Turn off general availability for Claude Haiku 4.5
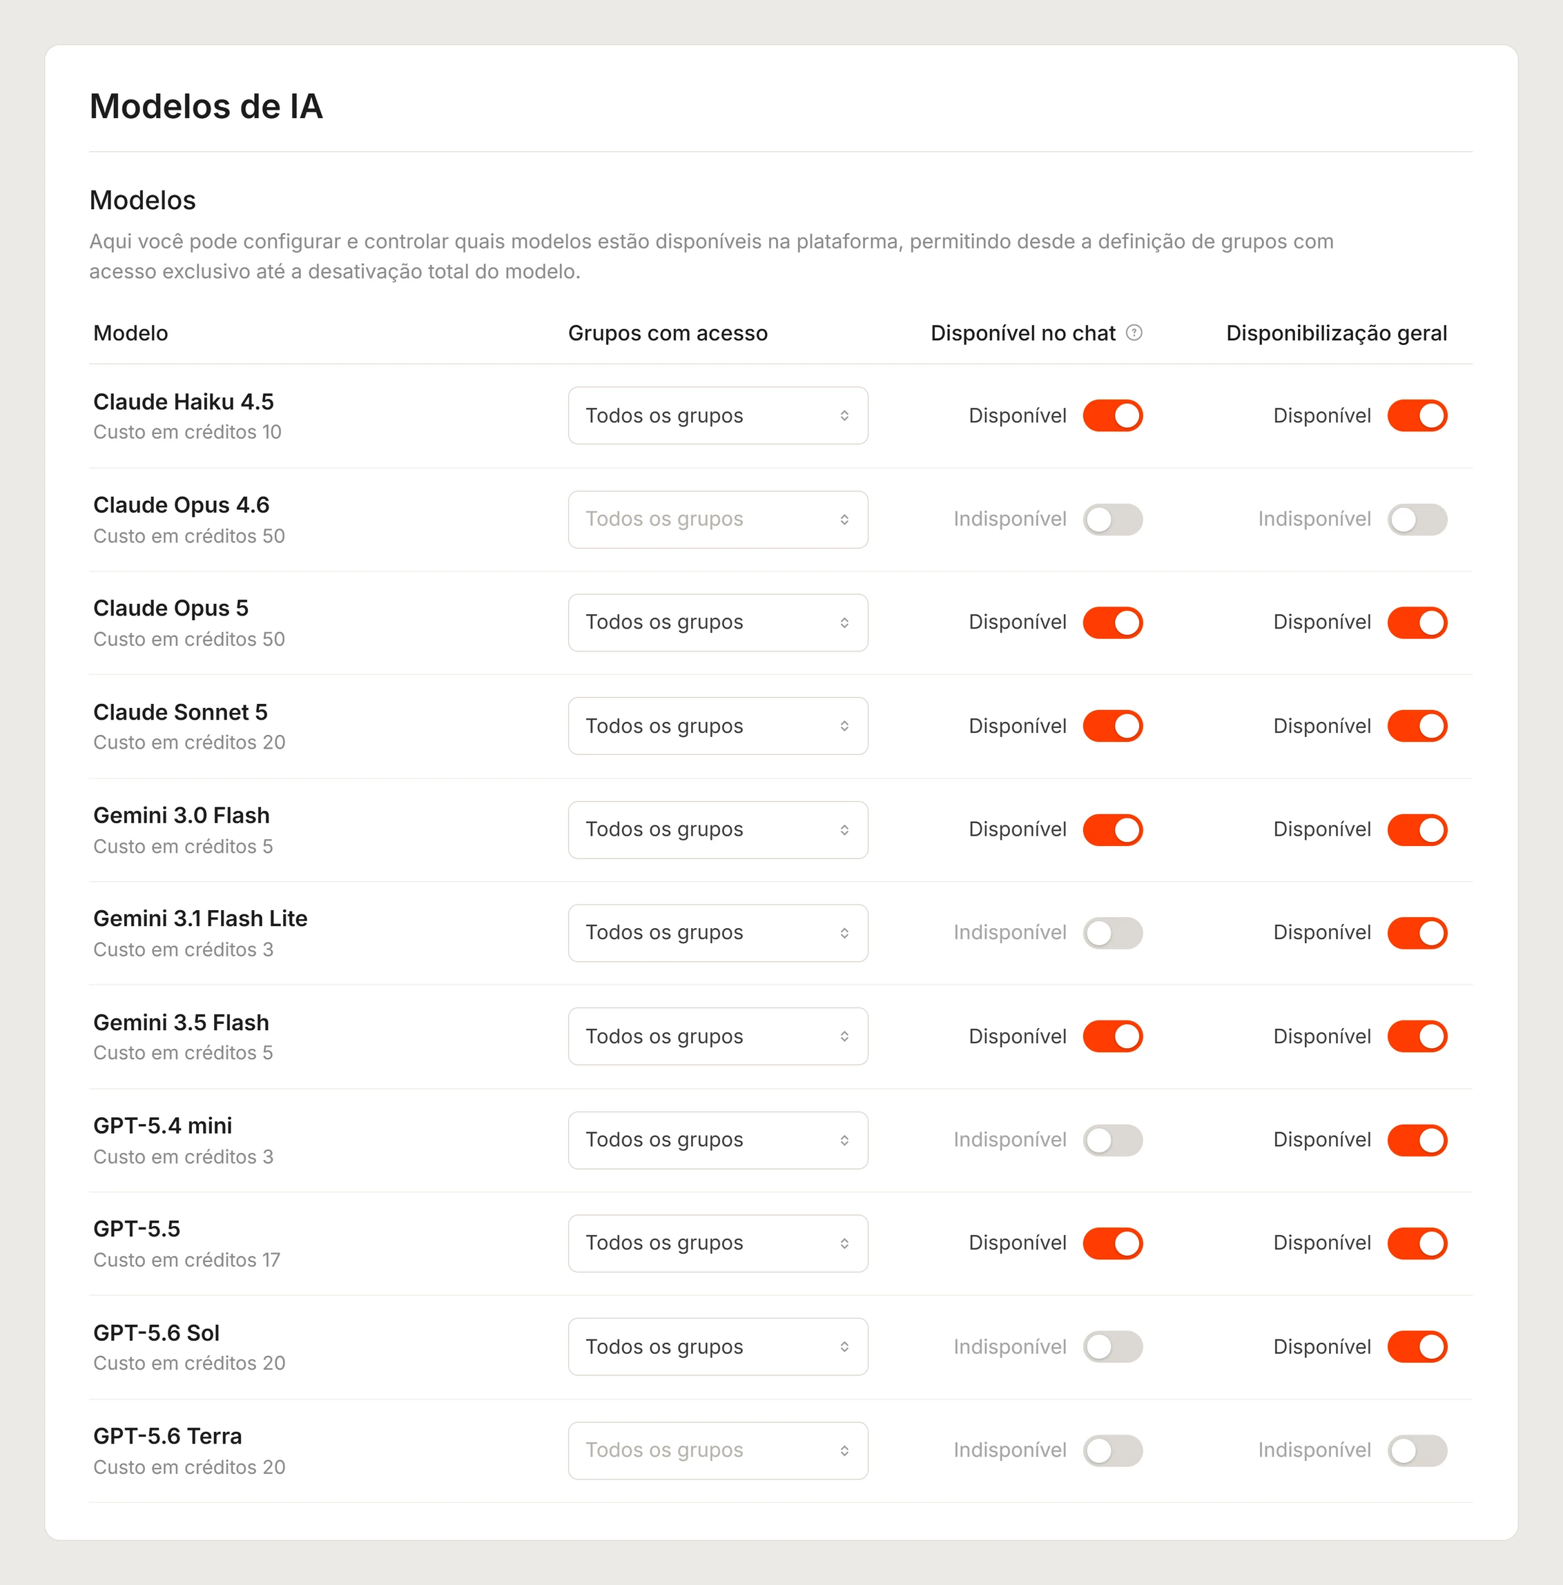This screenshot has height=1585, width=1563. pyautogui.click(x=1417, y=416)
